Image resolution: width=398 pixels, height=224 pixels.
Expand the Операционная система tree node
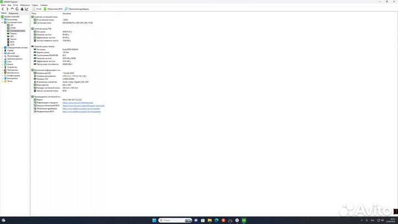[2, 48]
